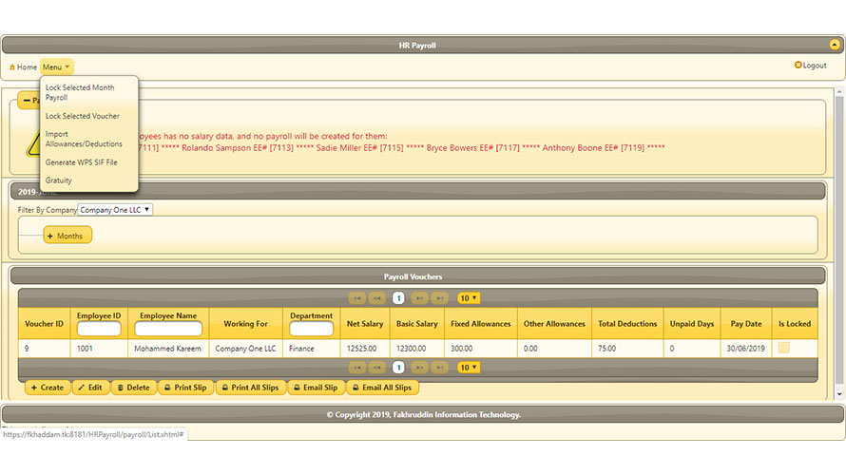Click the Home icon link
The width and height of the screenshot is (846, 475).
pos(23,66)
